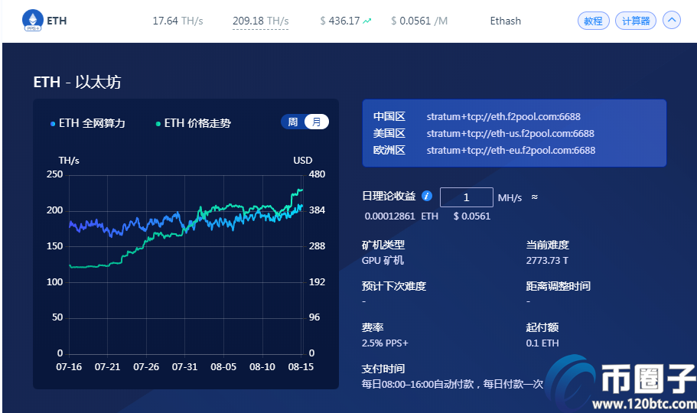Click the 2773.73 T difficulty value
Image resolution: width=697 pixels, height=413 pixels.
(547, 261)
